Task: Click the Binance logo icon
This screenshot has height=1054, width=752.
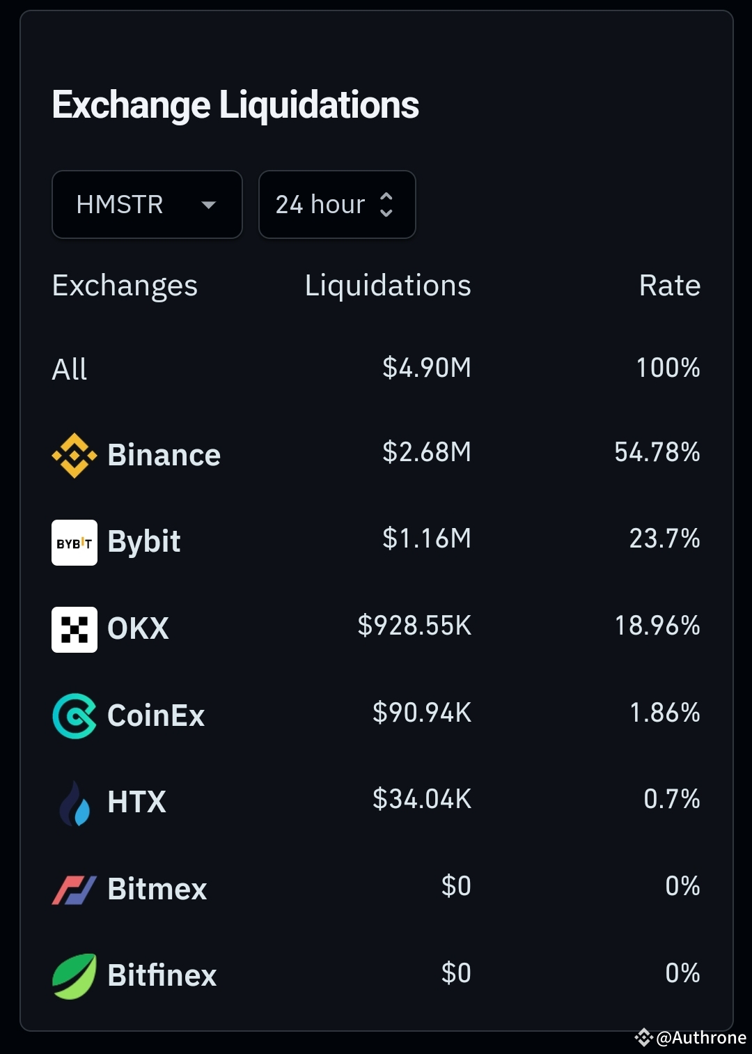Action: click(75, 456)
